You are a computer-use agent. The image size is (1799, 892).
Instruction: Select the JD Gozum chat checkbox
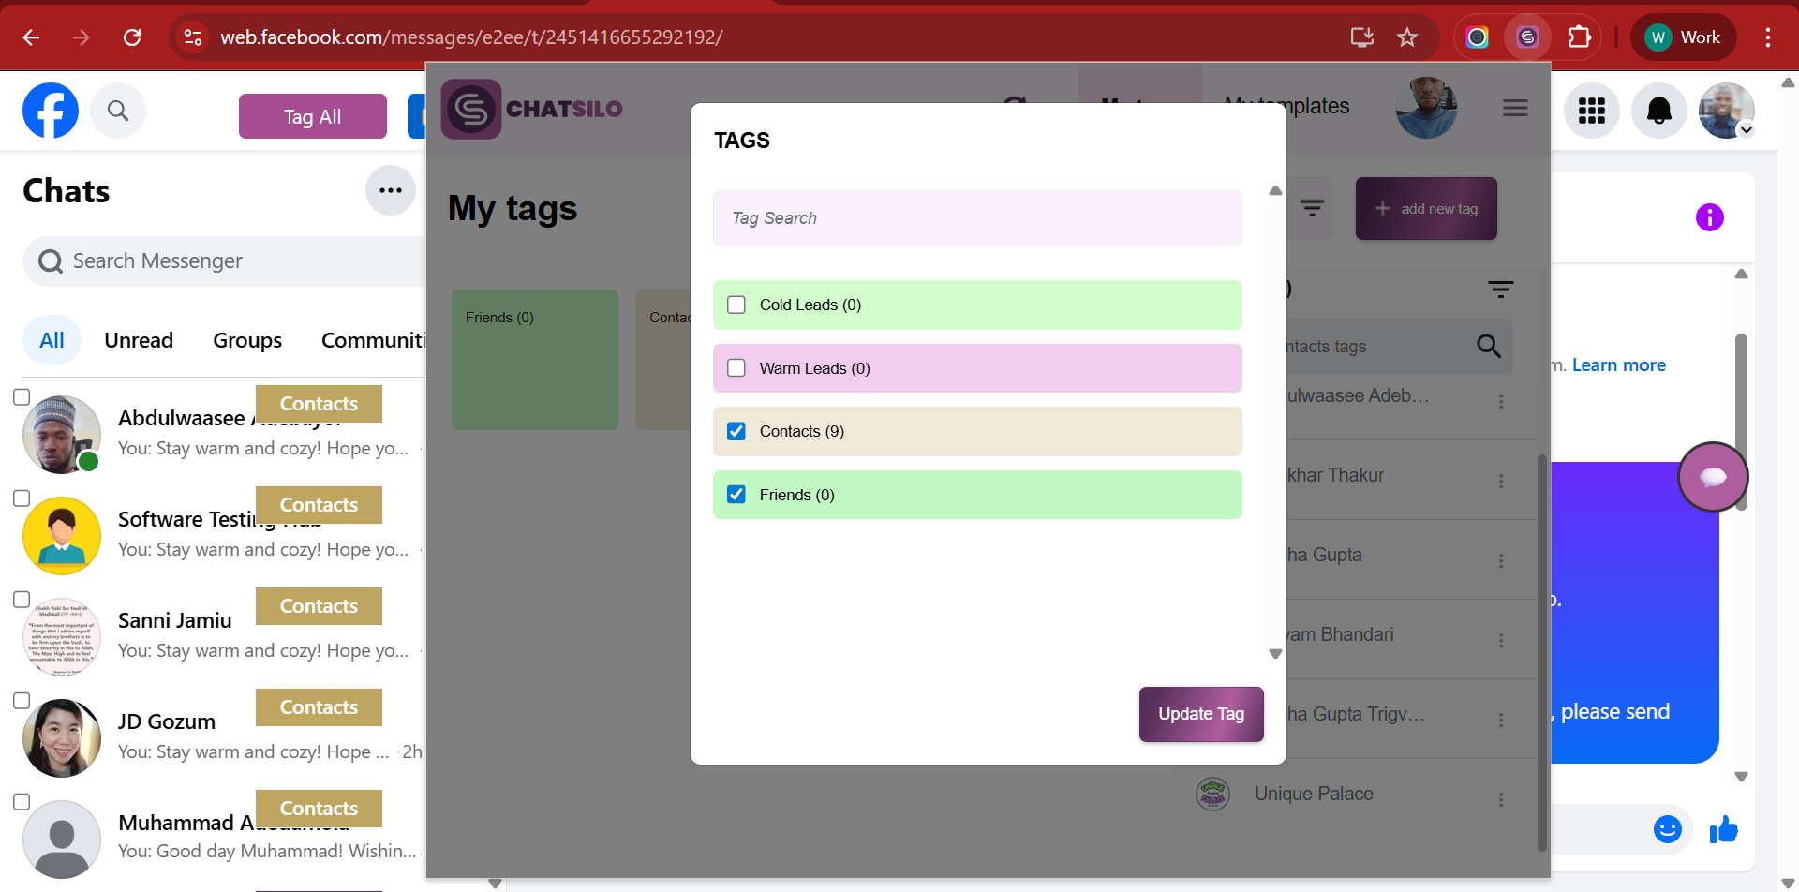22,701
